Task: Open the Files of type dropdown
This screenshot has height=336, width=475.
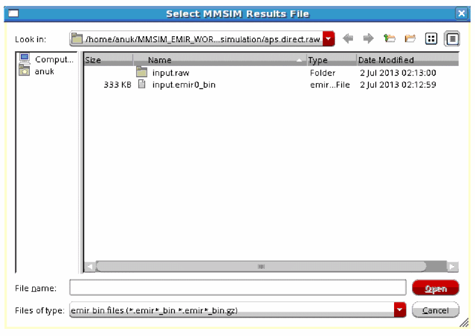Action: tap(400, 310)
